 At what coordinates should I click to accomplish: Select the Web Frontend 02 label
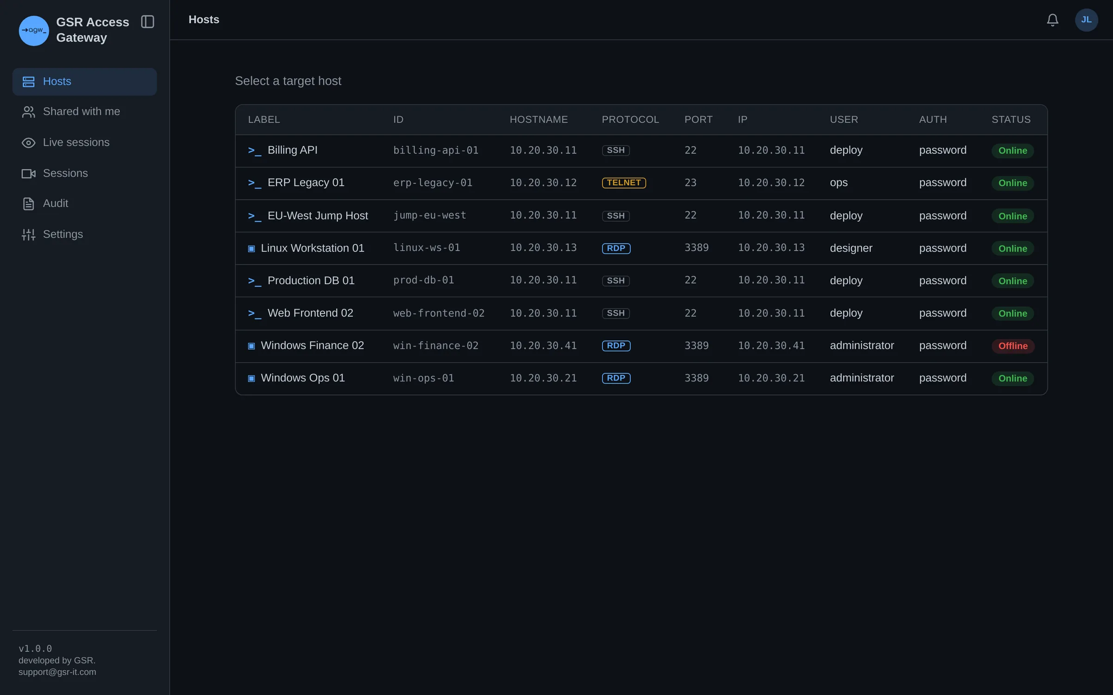point(310,313)
